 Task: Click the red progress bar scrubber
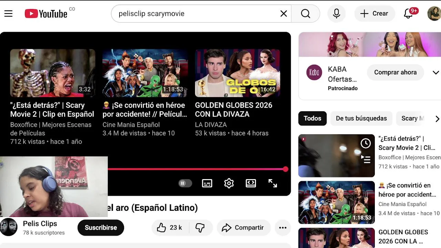click(x=285, y=169)
